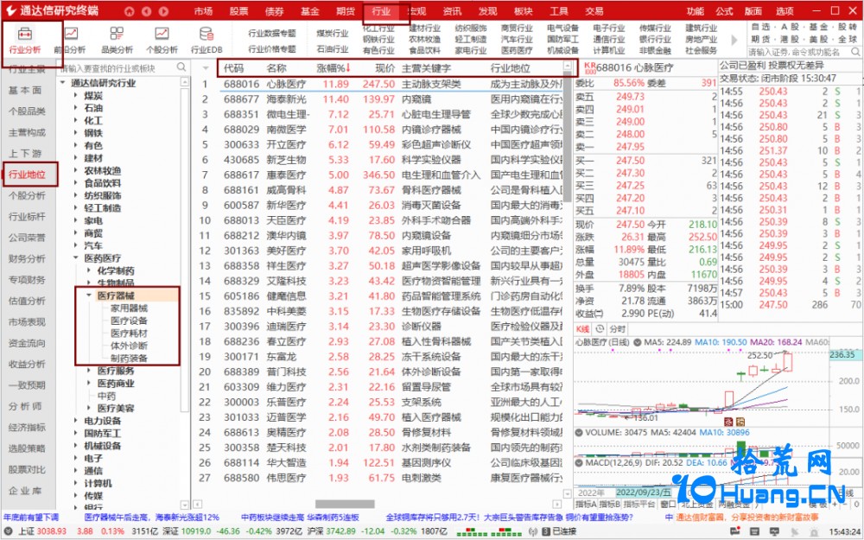Open the 交易 menu
Image resolution: width=864 pixels, height=540 pixels.
click(594, 11)
